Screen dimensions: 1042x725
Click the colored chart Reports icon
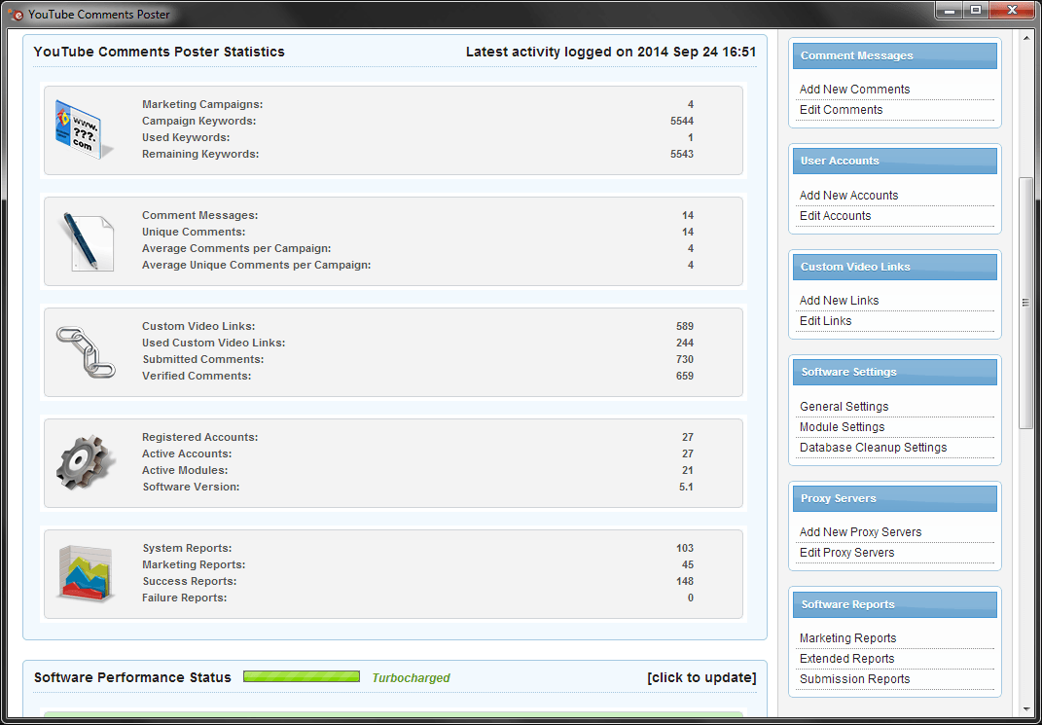(86, 573)
